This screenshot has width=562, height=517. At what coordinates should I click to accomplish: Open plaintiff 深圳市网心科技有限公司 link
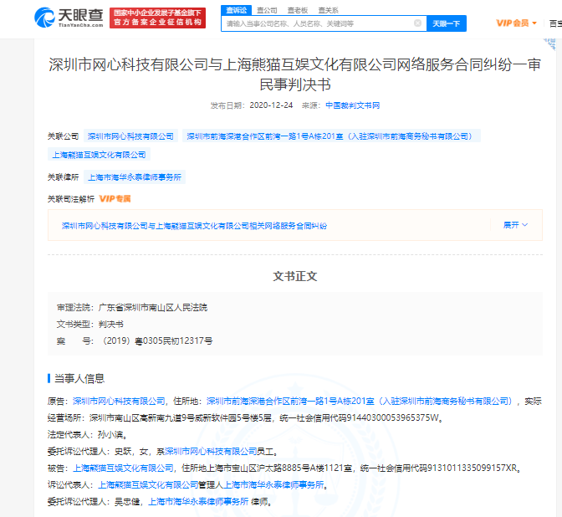pos(119,402)
